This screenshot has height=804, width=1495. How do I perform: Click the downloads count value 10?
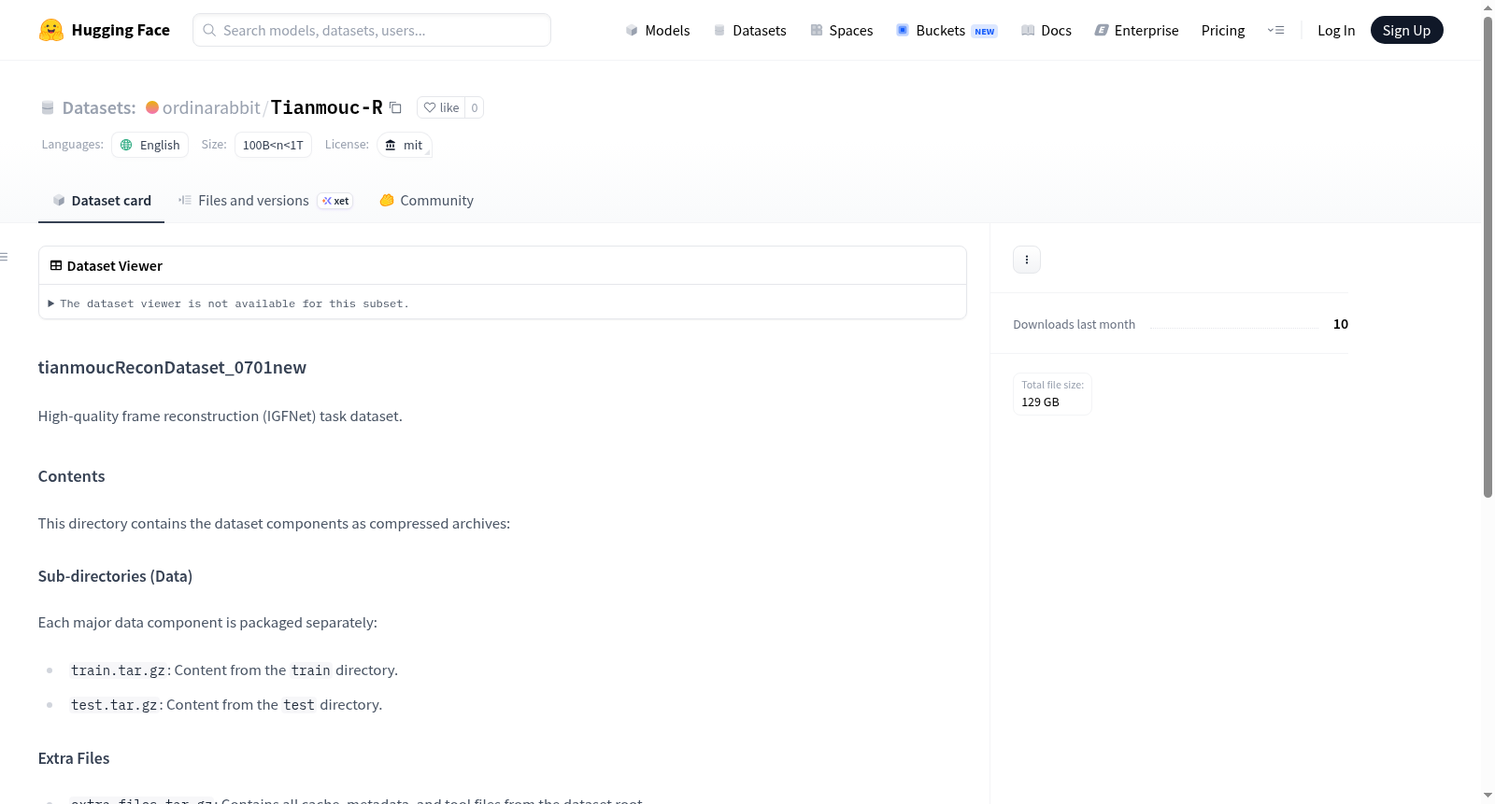pos(1341,324)
